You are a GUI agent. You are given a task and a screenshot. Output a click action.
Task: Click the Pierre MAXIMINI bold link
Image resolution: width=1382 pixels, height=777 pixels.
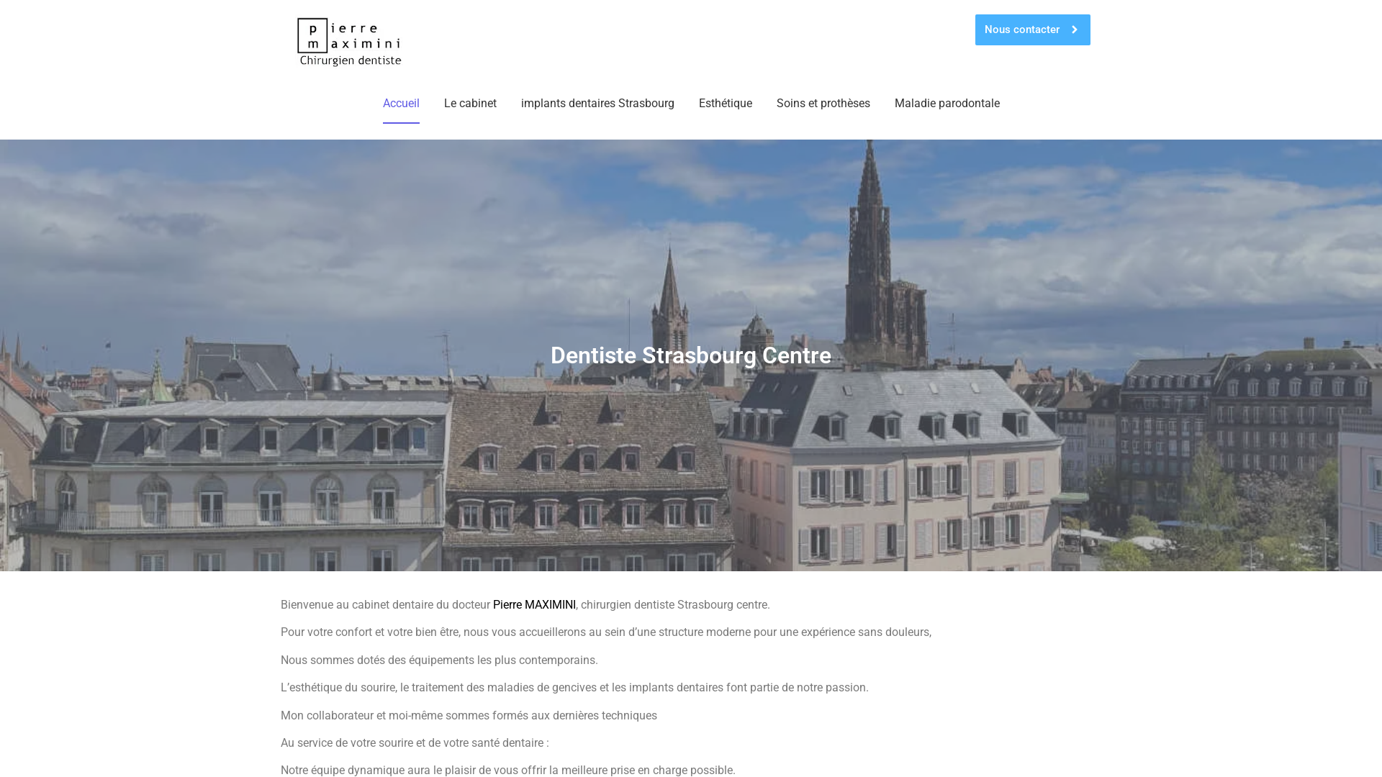[x=533, y=605]
